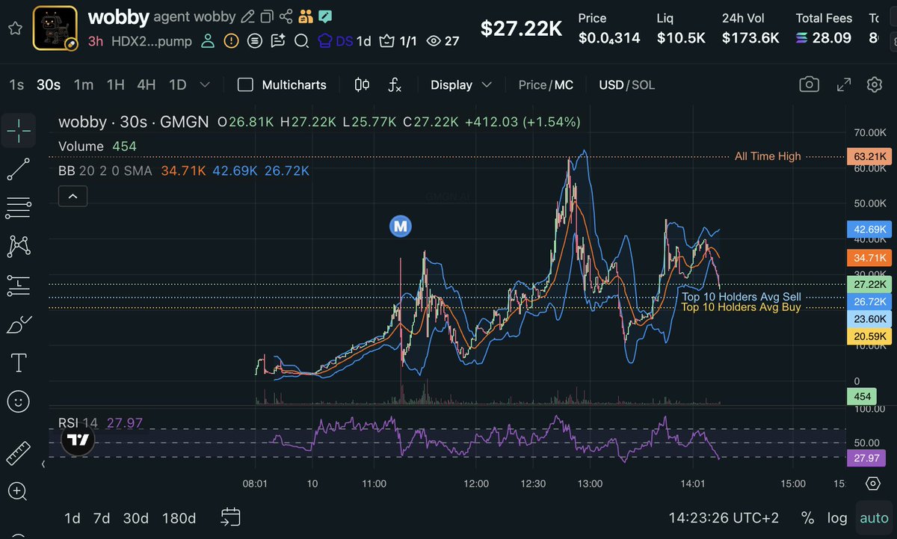Select the trend line drawing tool
Screen dimensions: 897x539
(18, 169)
